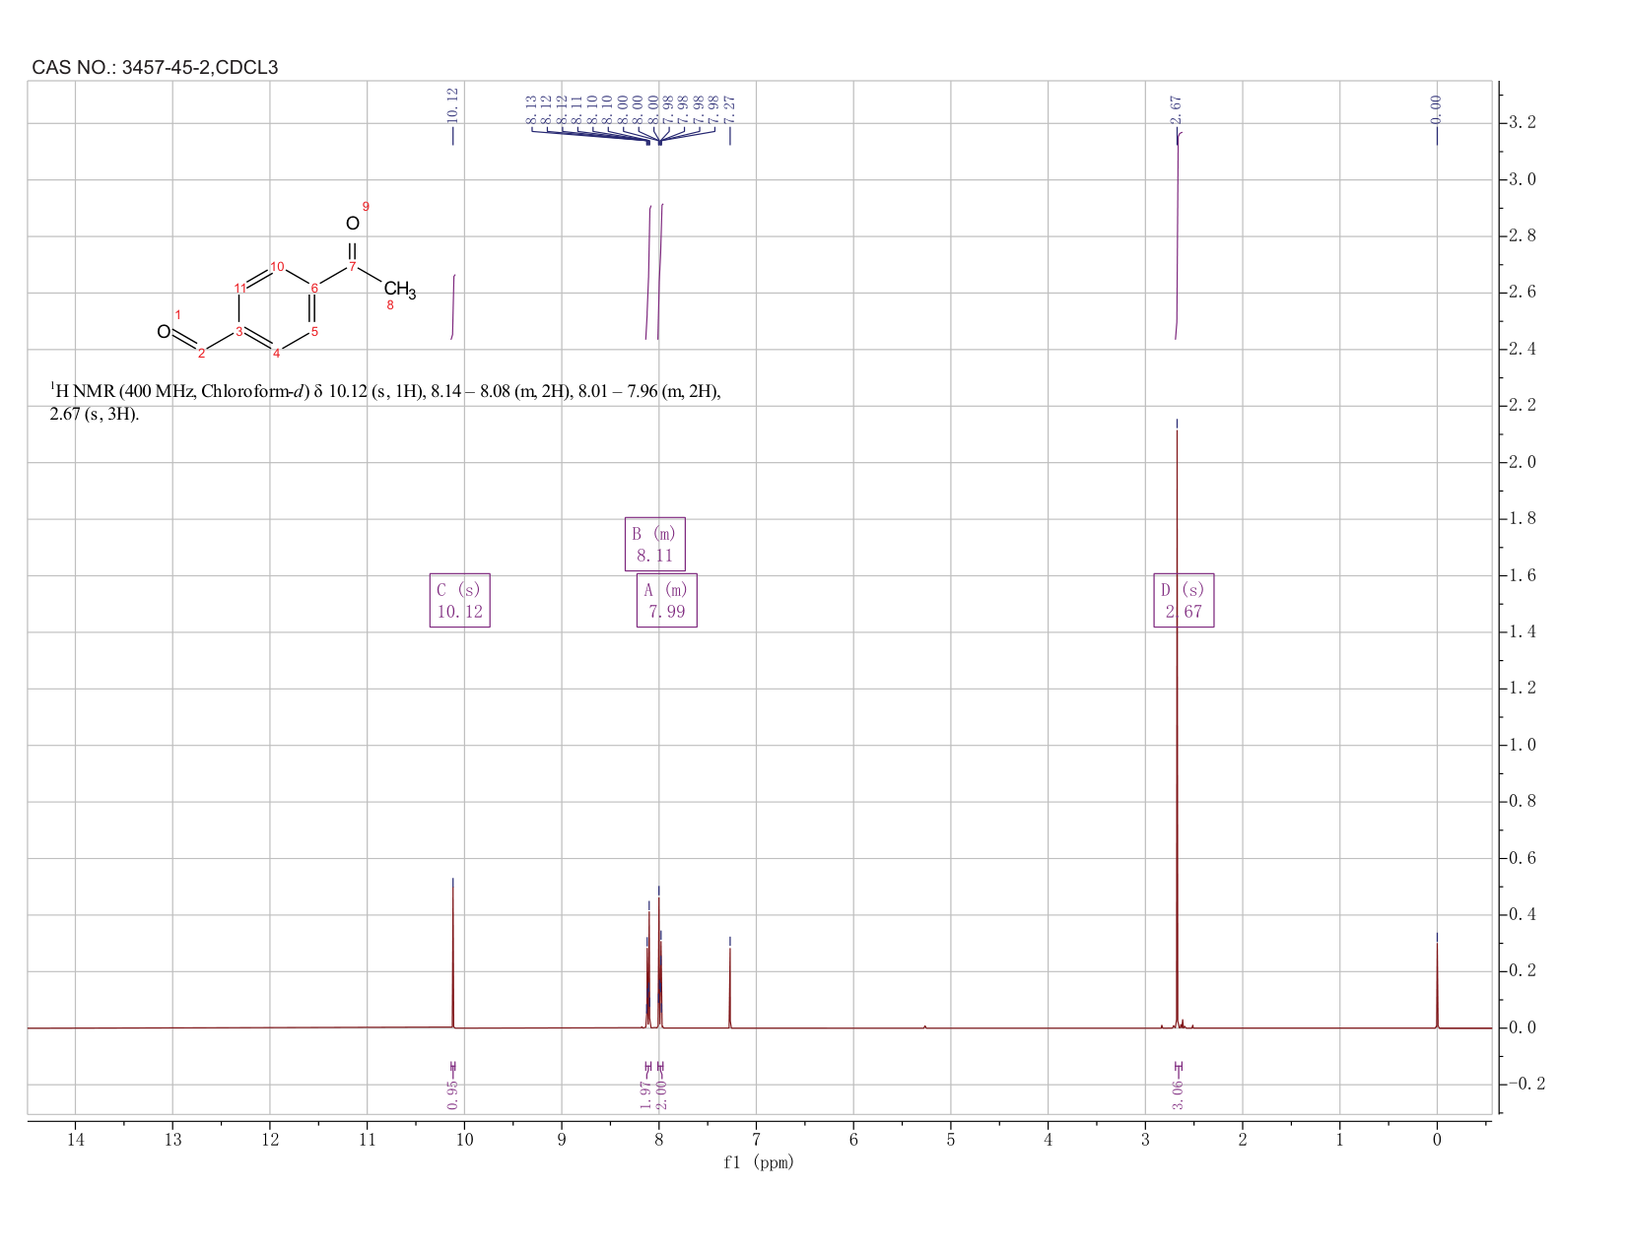Click the ketone oxygen atom labeled 9
The image size is (1626, 1256).
[x=352, y=224]
